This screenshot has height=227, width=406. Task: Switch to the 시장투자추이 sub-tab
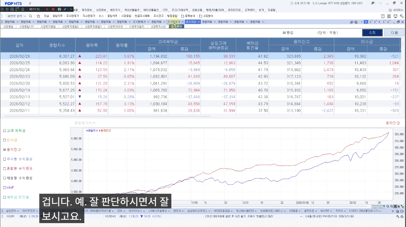[115, 26]
